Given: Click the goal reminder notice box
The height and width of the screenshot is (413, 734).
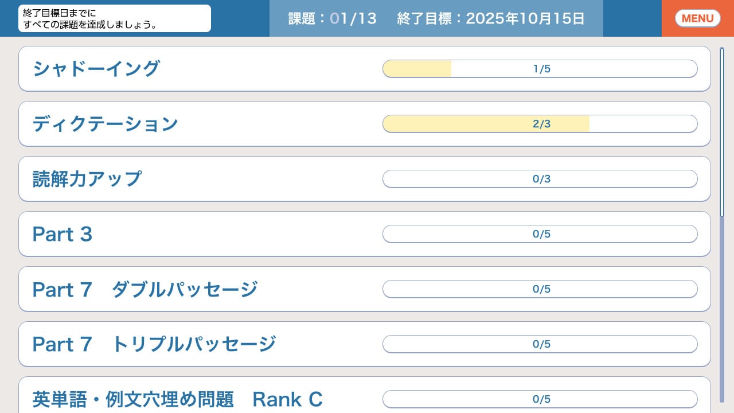Looking at the screenshot, I should point(114,18).
